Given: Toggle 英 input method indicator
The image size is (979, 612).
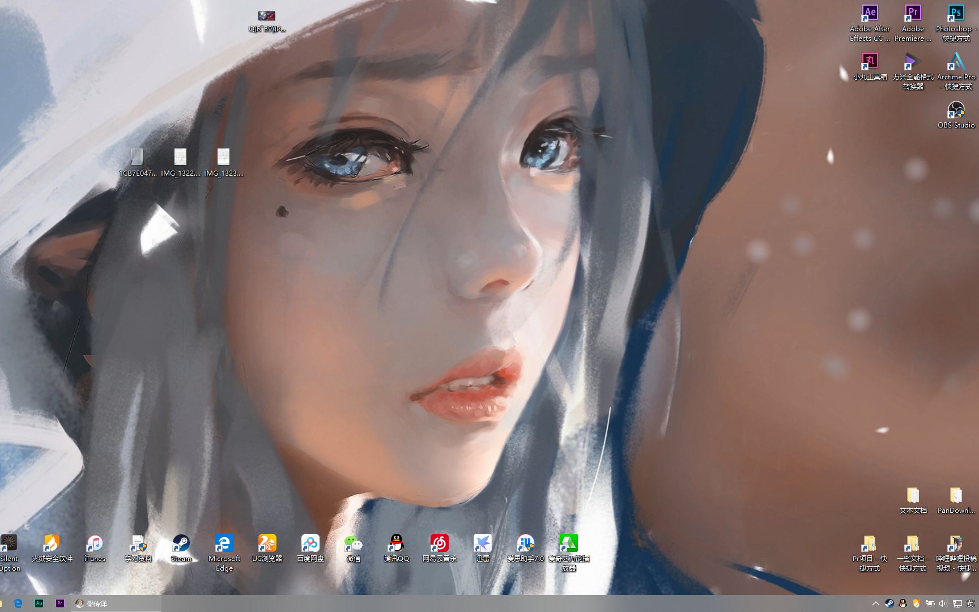Looking at the screenshot, I should pyautogui.click(x=971, y=603).
